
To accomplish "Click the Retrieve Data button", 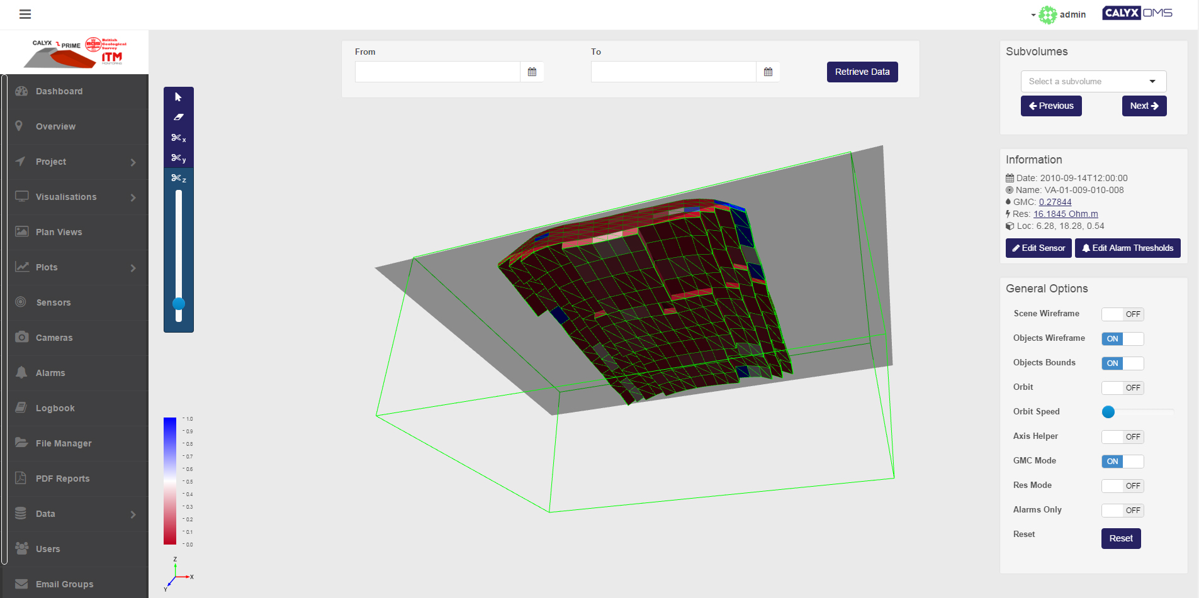I will (x=862, y=72).
